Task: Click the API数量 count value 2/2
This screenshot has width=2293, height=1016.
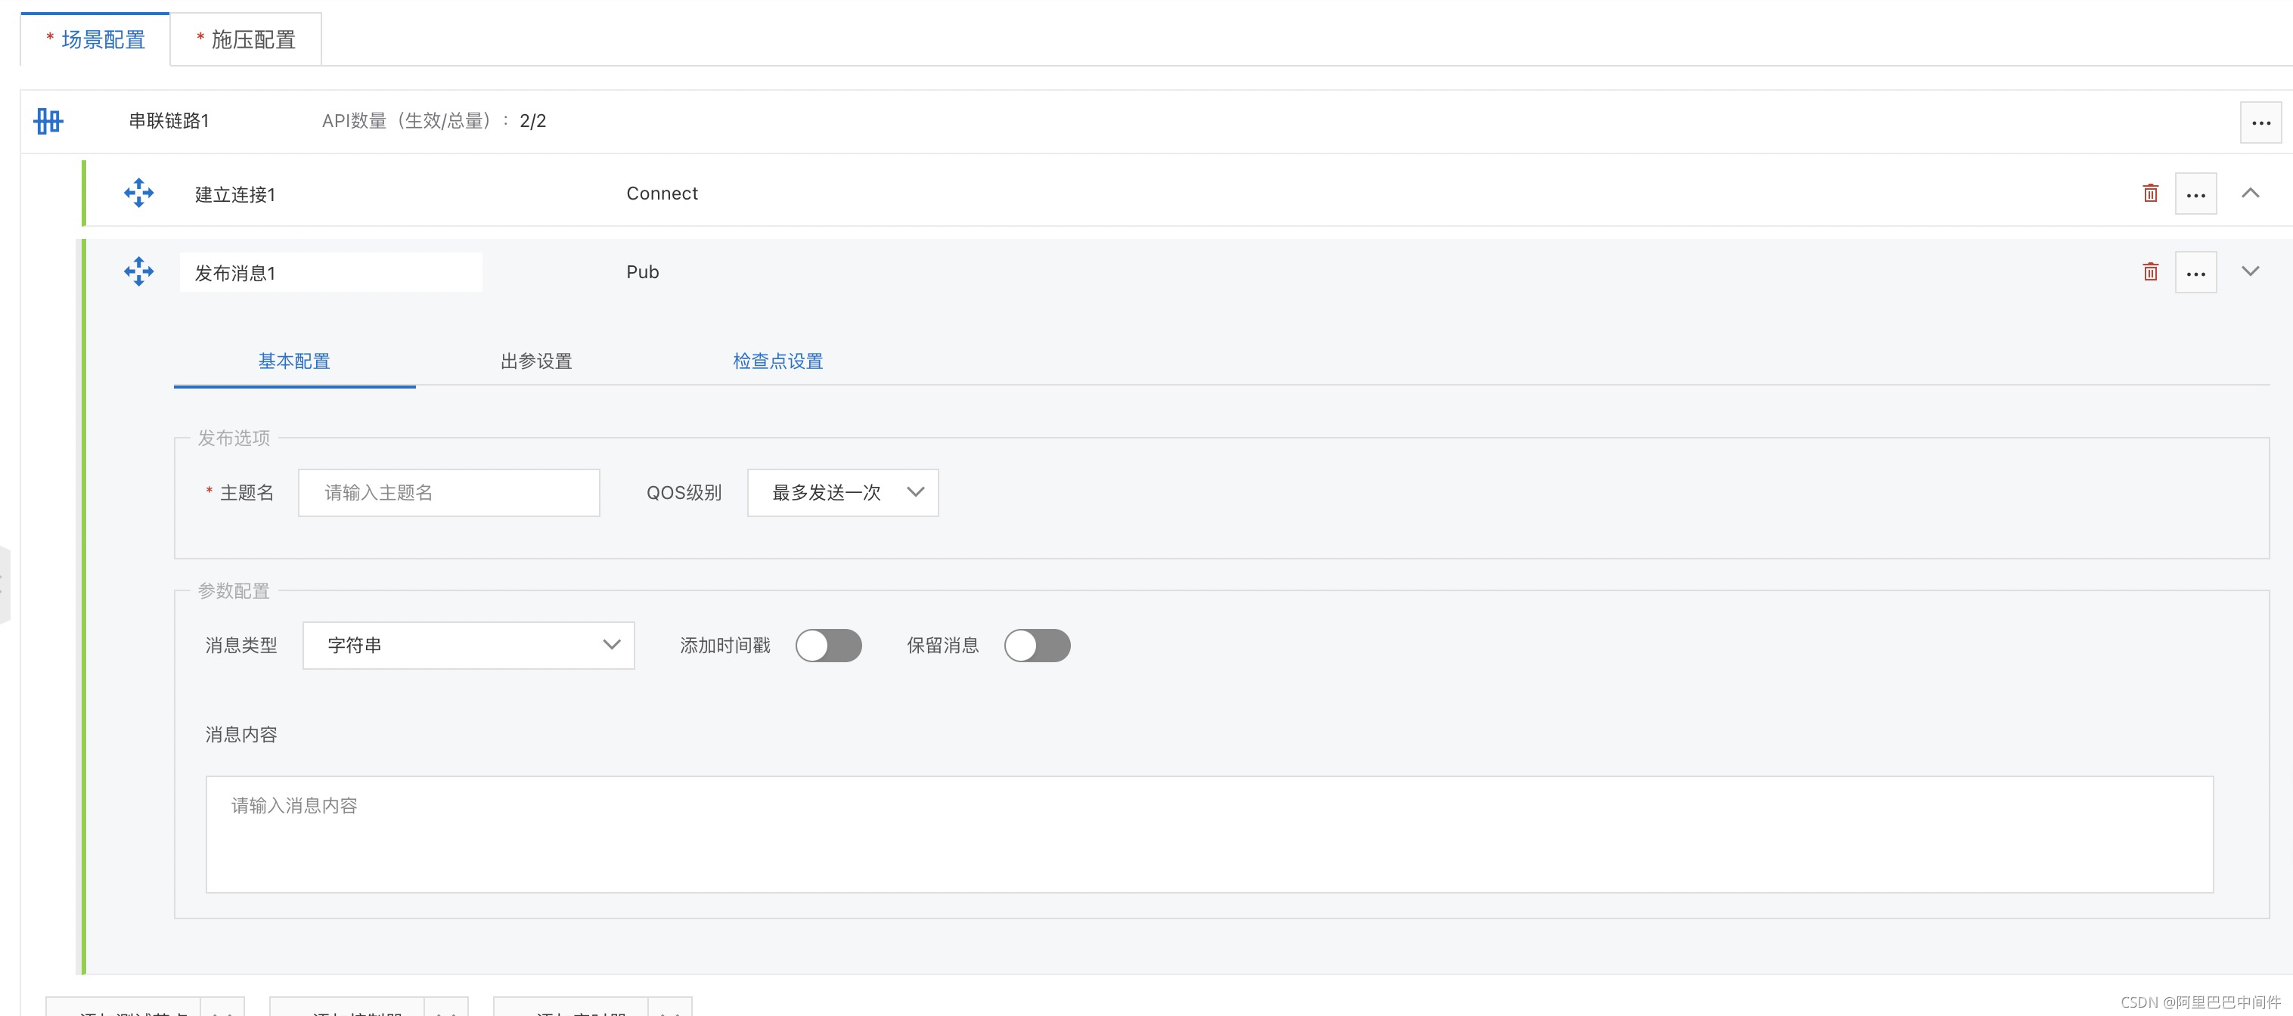Action: (533, 121)
